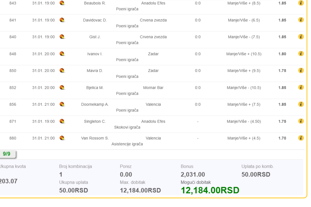Click Mogući dobitak 12,184.00RSD amount
The width and height of the screenshot is (311, 207).
click(x=210, y=190)
